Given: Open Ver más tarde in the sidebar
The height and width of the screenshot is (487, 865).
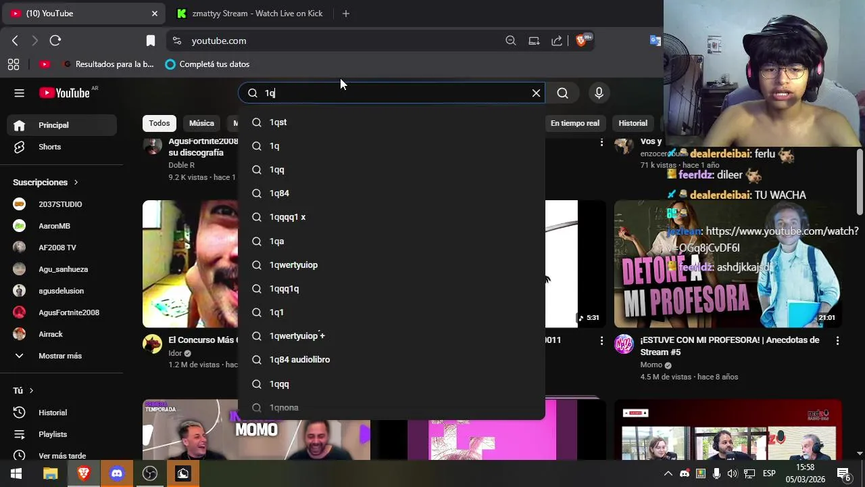Looking at the screenshot, I should click(61, 456).
